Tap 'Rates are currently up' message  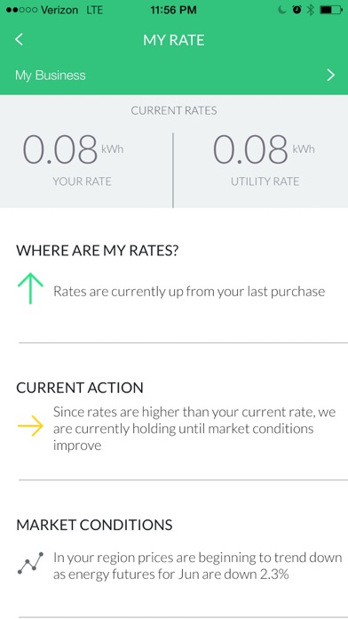point(189,292)
